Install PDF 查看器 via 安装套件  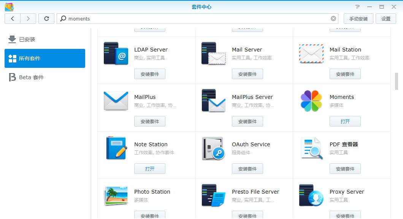pyautogui.click(x=345, y=169)
